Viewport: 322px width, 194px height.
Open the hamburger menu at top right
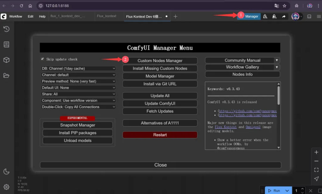point(319,16)
